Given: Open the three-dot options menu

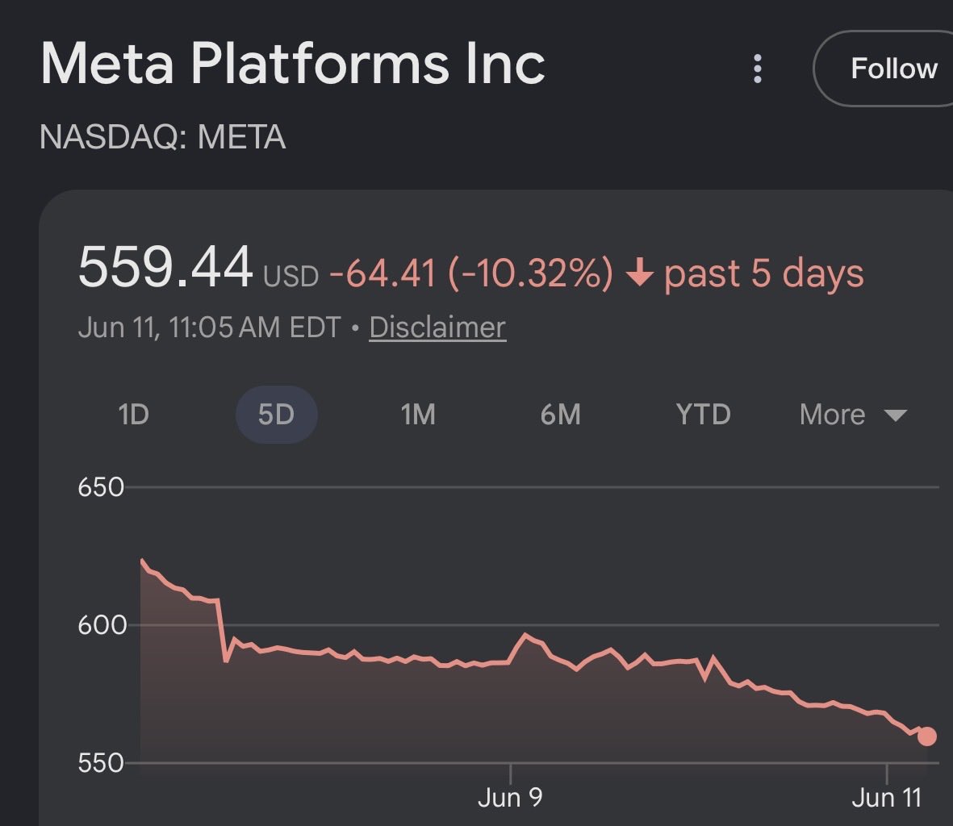Looking at the screenshot, I should point(757,69).
